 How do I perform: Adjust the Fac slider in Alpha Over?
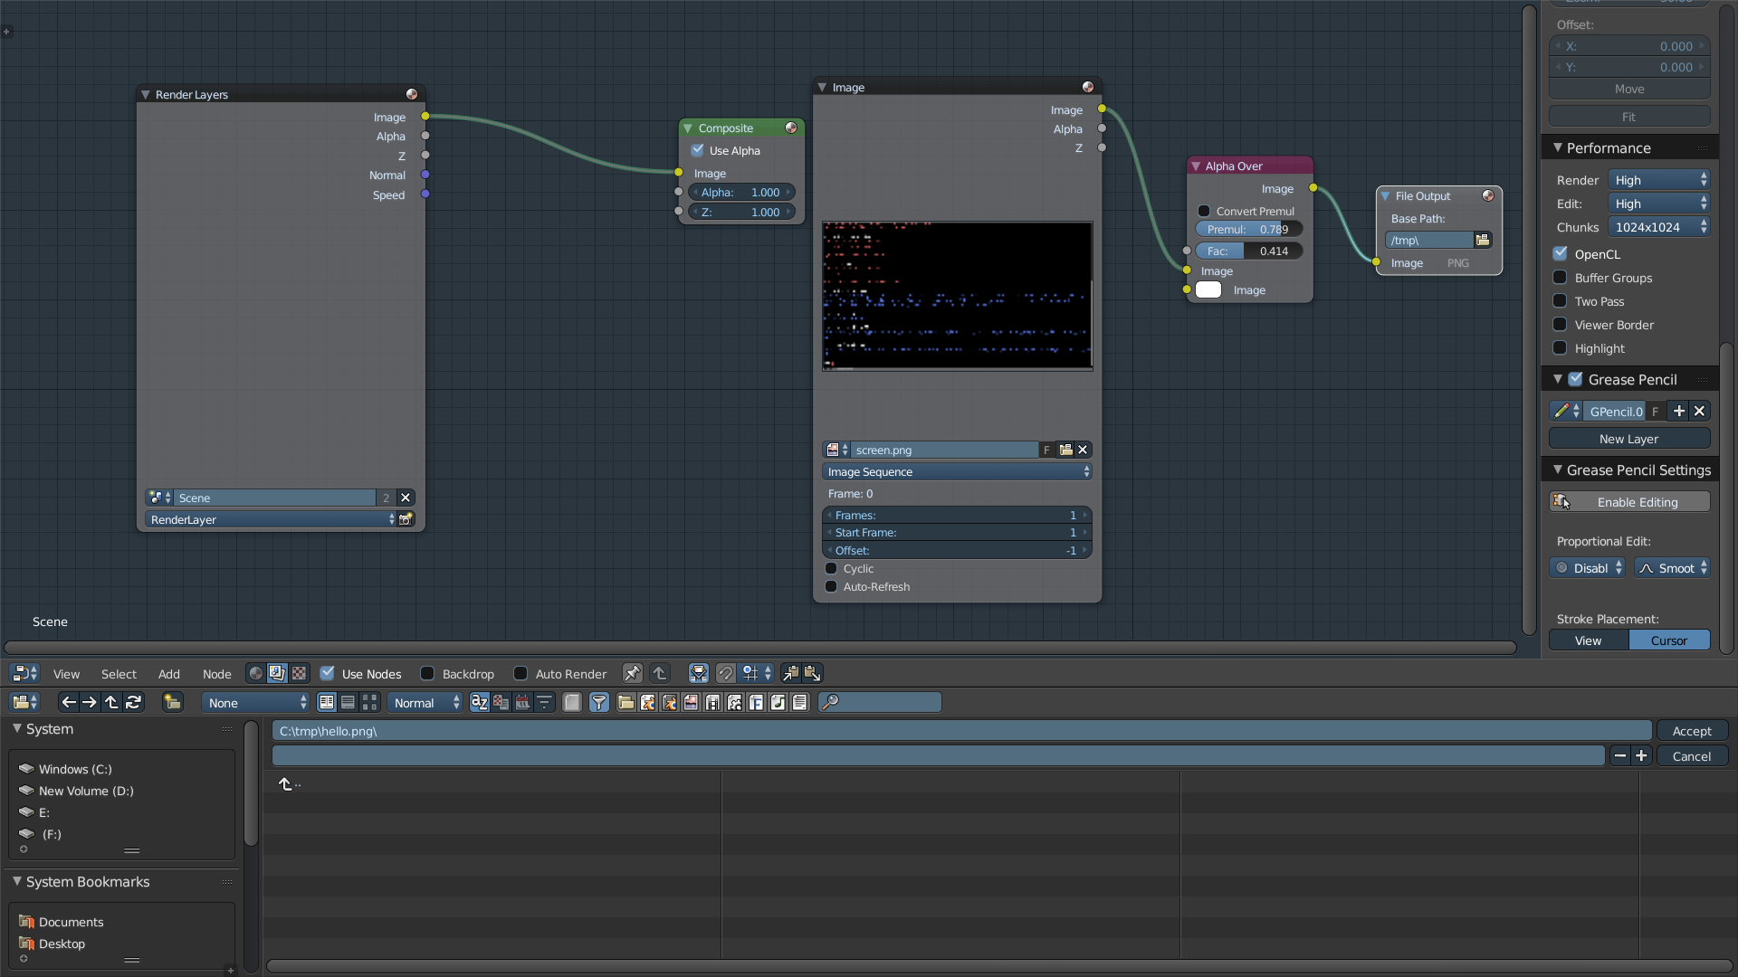tap(1248, 251)
